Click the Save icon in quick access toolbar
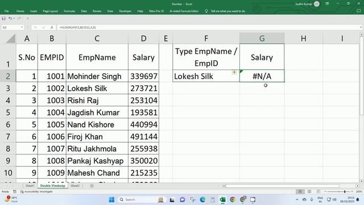Screen dimensions: 364x205 pyautogui.click(x=4, y=18)
